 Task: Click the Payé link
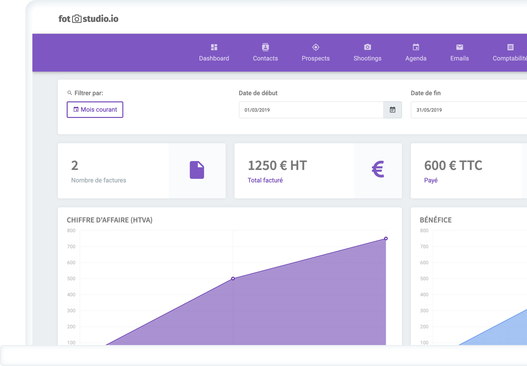(x=431, y=180)
